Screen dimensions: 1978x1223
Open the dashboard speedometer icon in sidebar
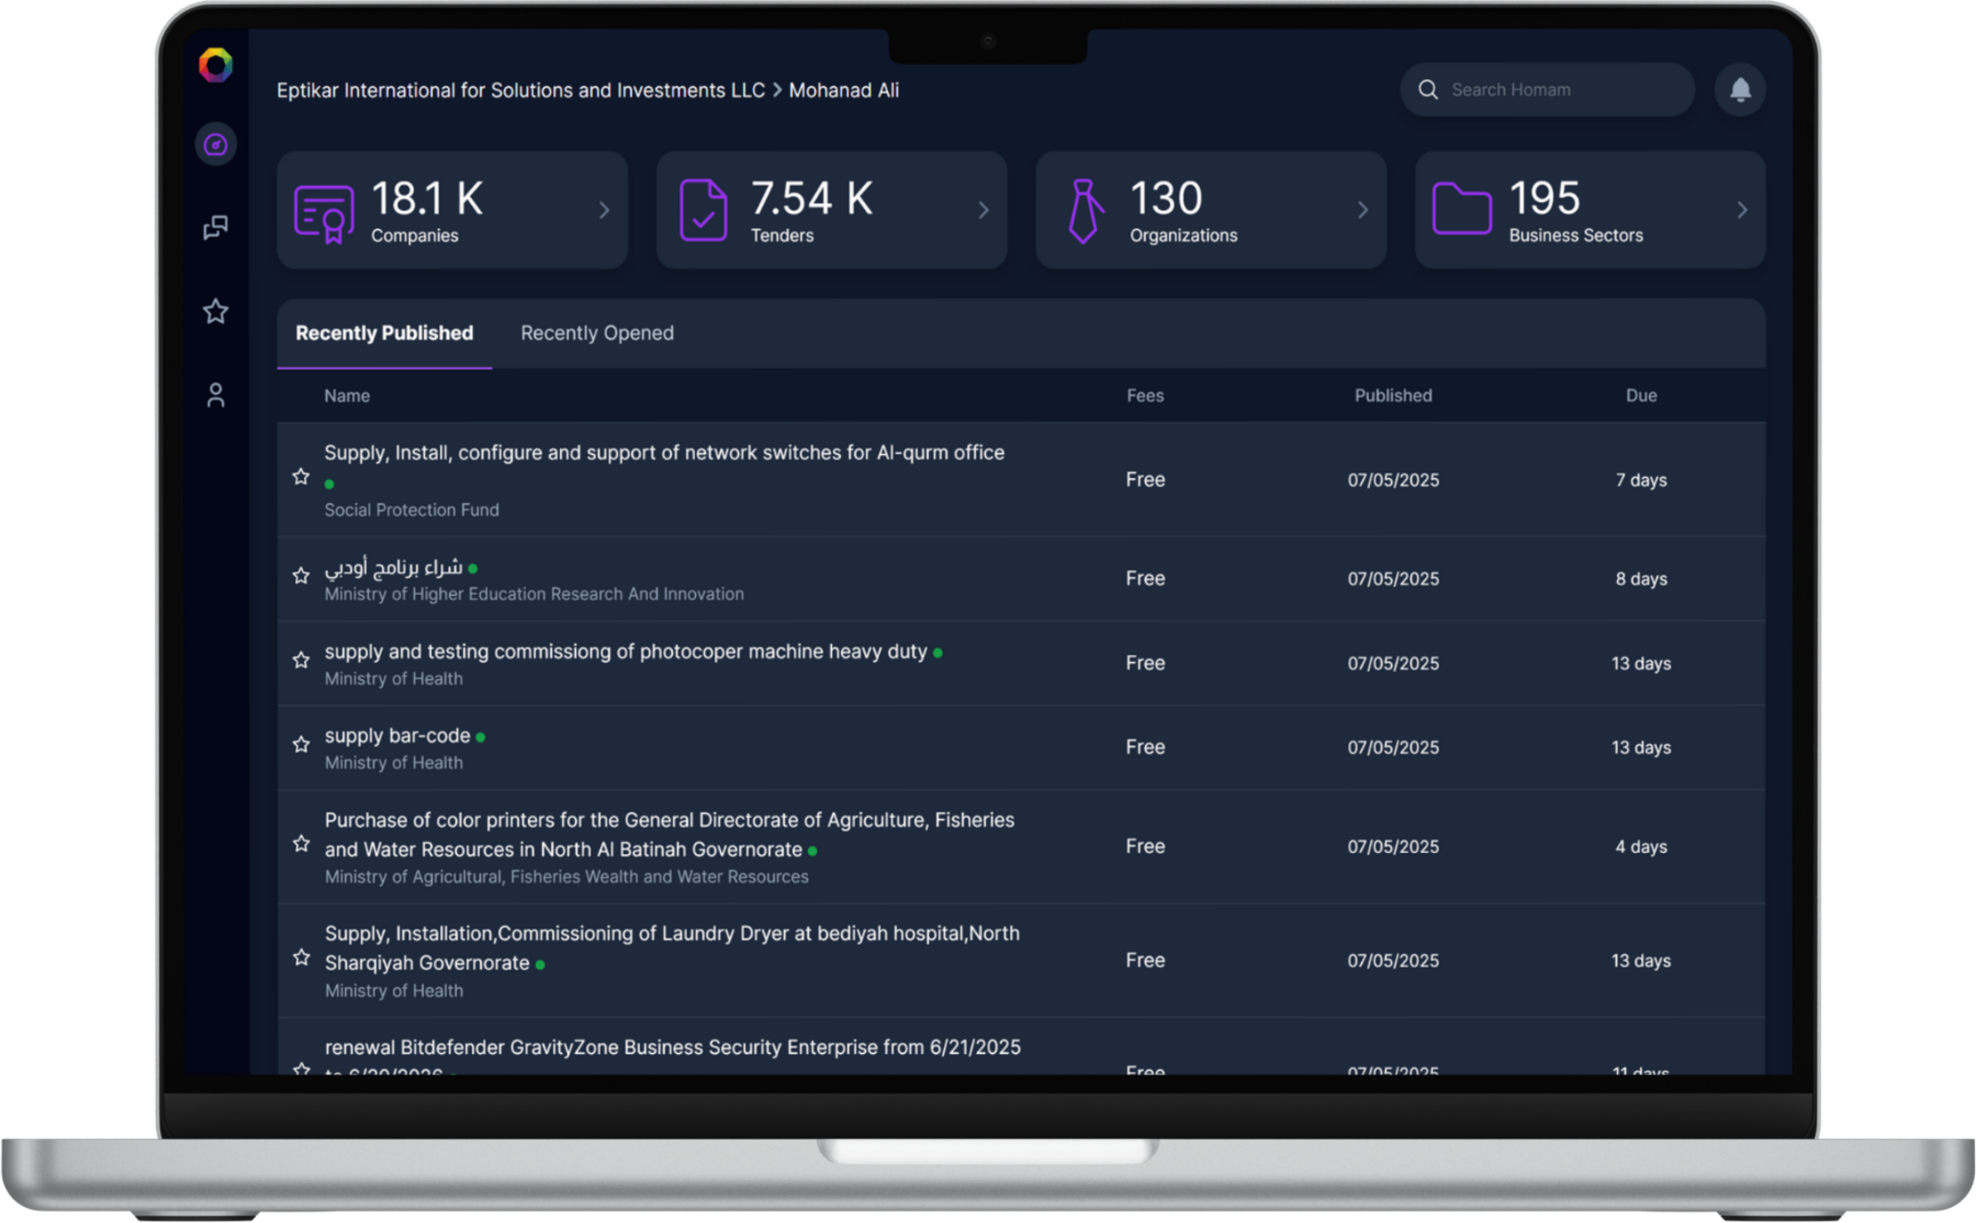pyautogui.click(x=216, y=144)
